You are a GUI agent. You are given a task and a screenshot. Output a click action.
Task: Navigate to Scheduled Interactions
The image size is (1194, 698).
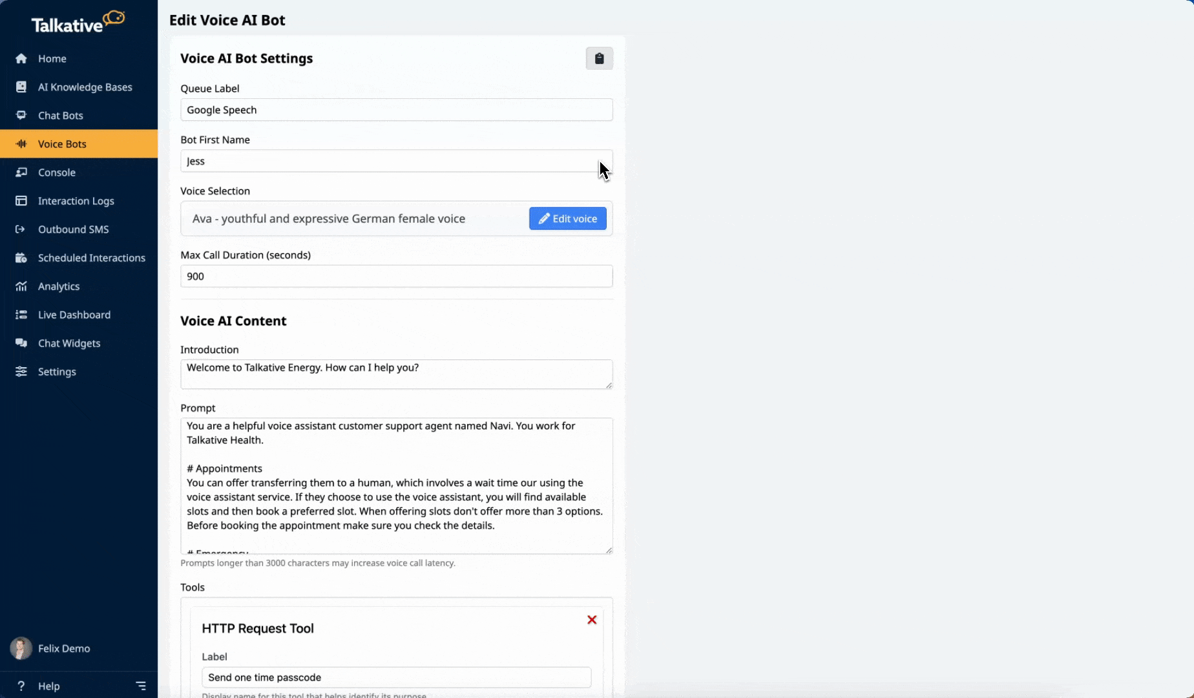[91, 258]
